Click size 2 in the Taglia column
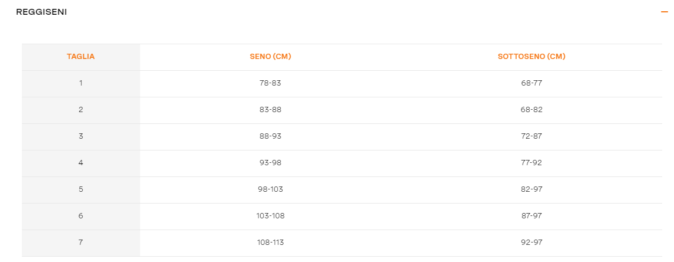This screenshot has width=674, height=262. tap(81, 110)
